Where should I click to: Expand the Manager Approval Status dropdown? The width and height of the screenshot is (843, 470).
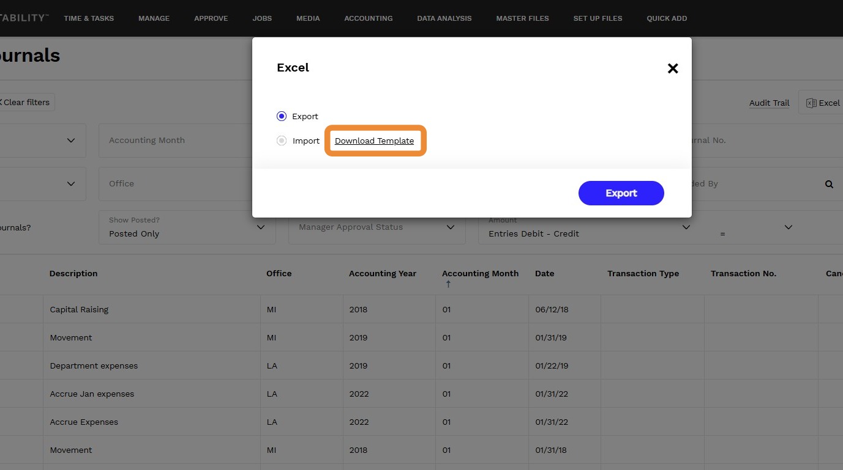point(377,227)
